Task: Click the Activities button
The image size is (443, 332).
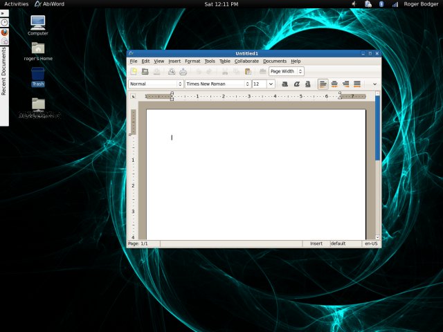Action: coord(17,4)
